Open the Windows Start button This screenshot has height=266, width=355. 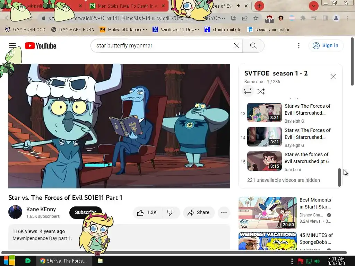pos(9,260)
